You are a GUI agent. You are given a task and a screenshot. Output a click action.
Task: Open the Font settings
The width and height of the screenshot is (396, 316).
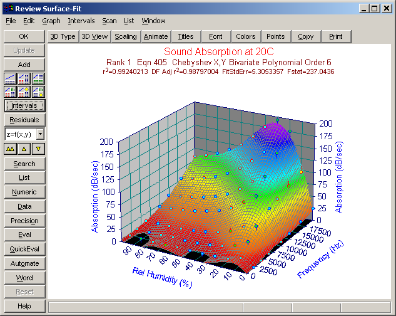click(216, 37)
